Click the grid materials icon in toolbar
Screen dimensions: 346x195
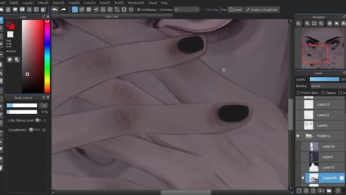point(43,10)
